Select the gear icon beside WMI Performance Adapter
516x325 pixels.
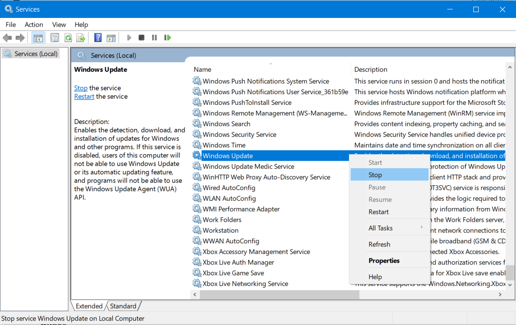click(x=197, y=209)
